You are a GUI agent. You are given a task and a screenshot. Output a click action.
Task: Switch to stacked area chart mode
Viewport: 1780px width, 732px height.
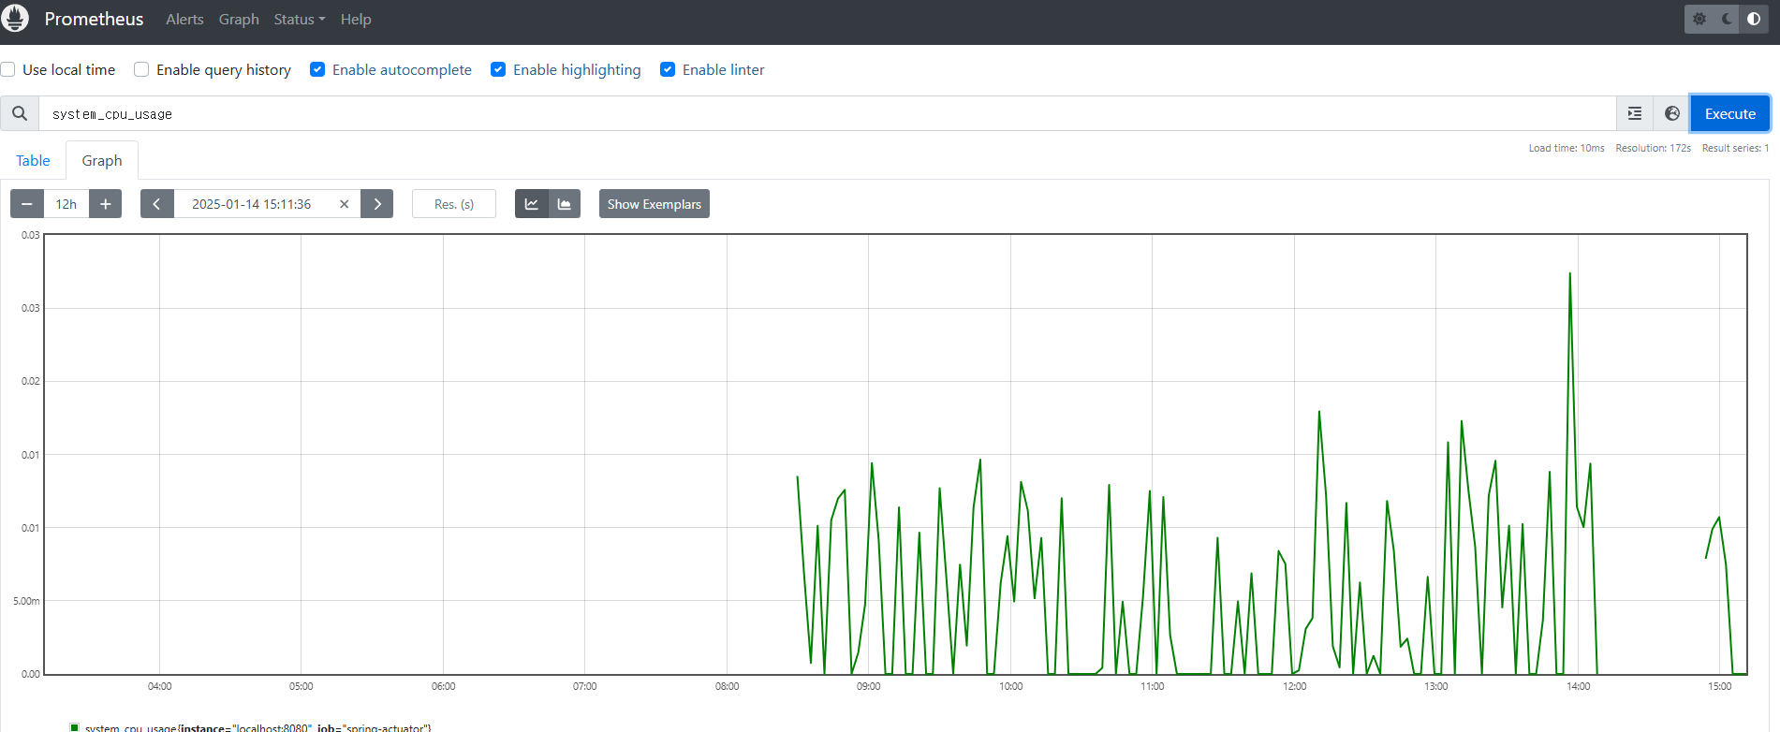click(565, 204)
